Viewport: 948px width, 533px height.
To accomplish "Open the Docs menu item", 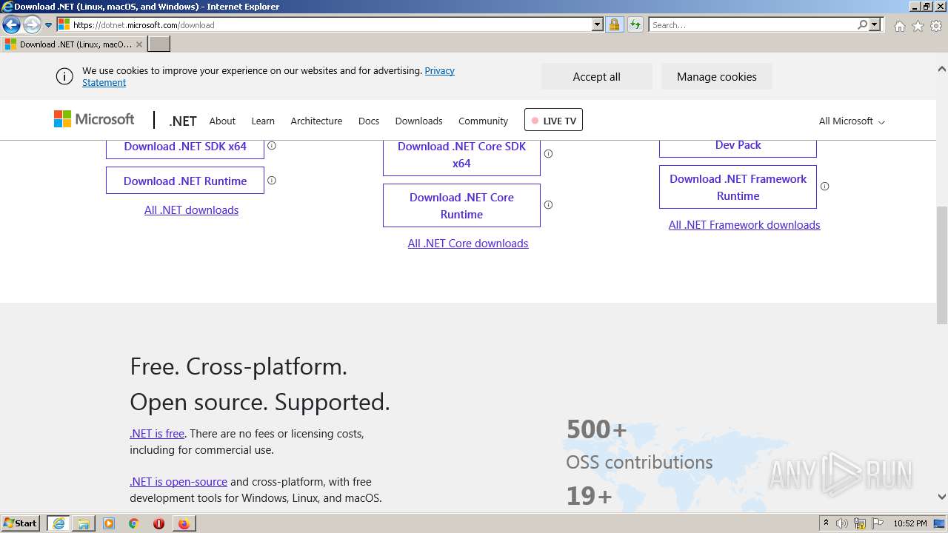I will tap(369, 121).
